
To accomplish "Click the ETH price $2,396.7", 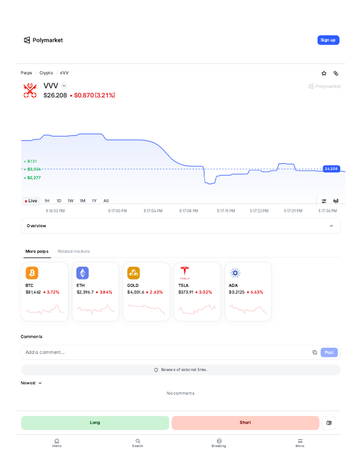I will click(85, 292).
